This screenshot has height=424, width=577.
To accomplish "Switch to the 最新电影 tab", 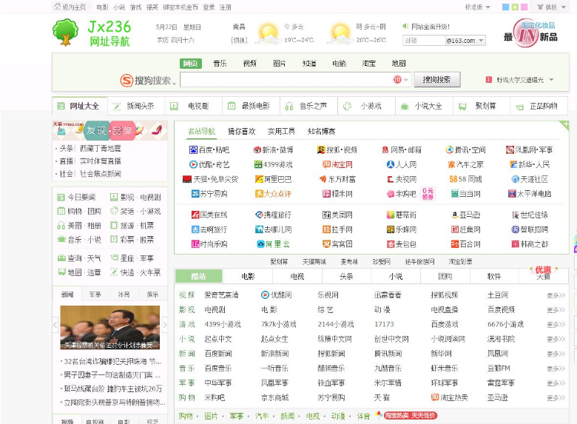I will point(251,107).
